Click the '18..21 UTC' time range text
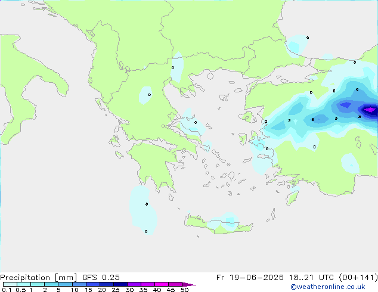 coord(311,278)
